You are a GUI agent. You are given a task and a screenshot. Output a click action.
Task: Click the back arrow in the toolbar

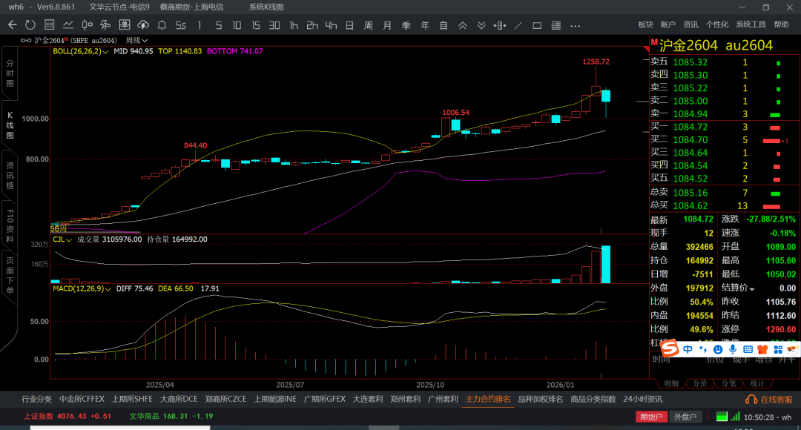click(13, 25)
